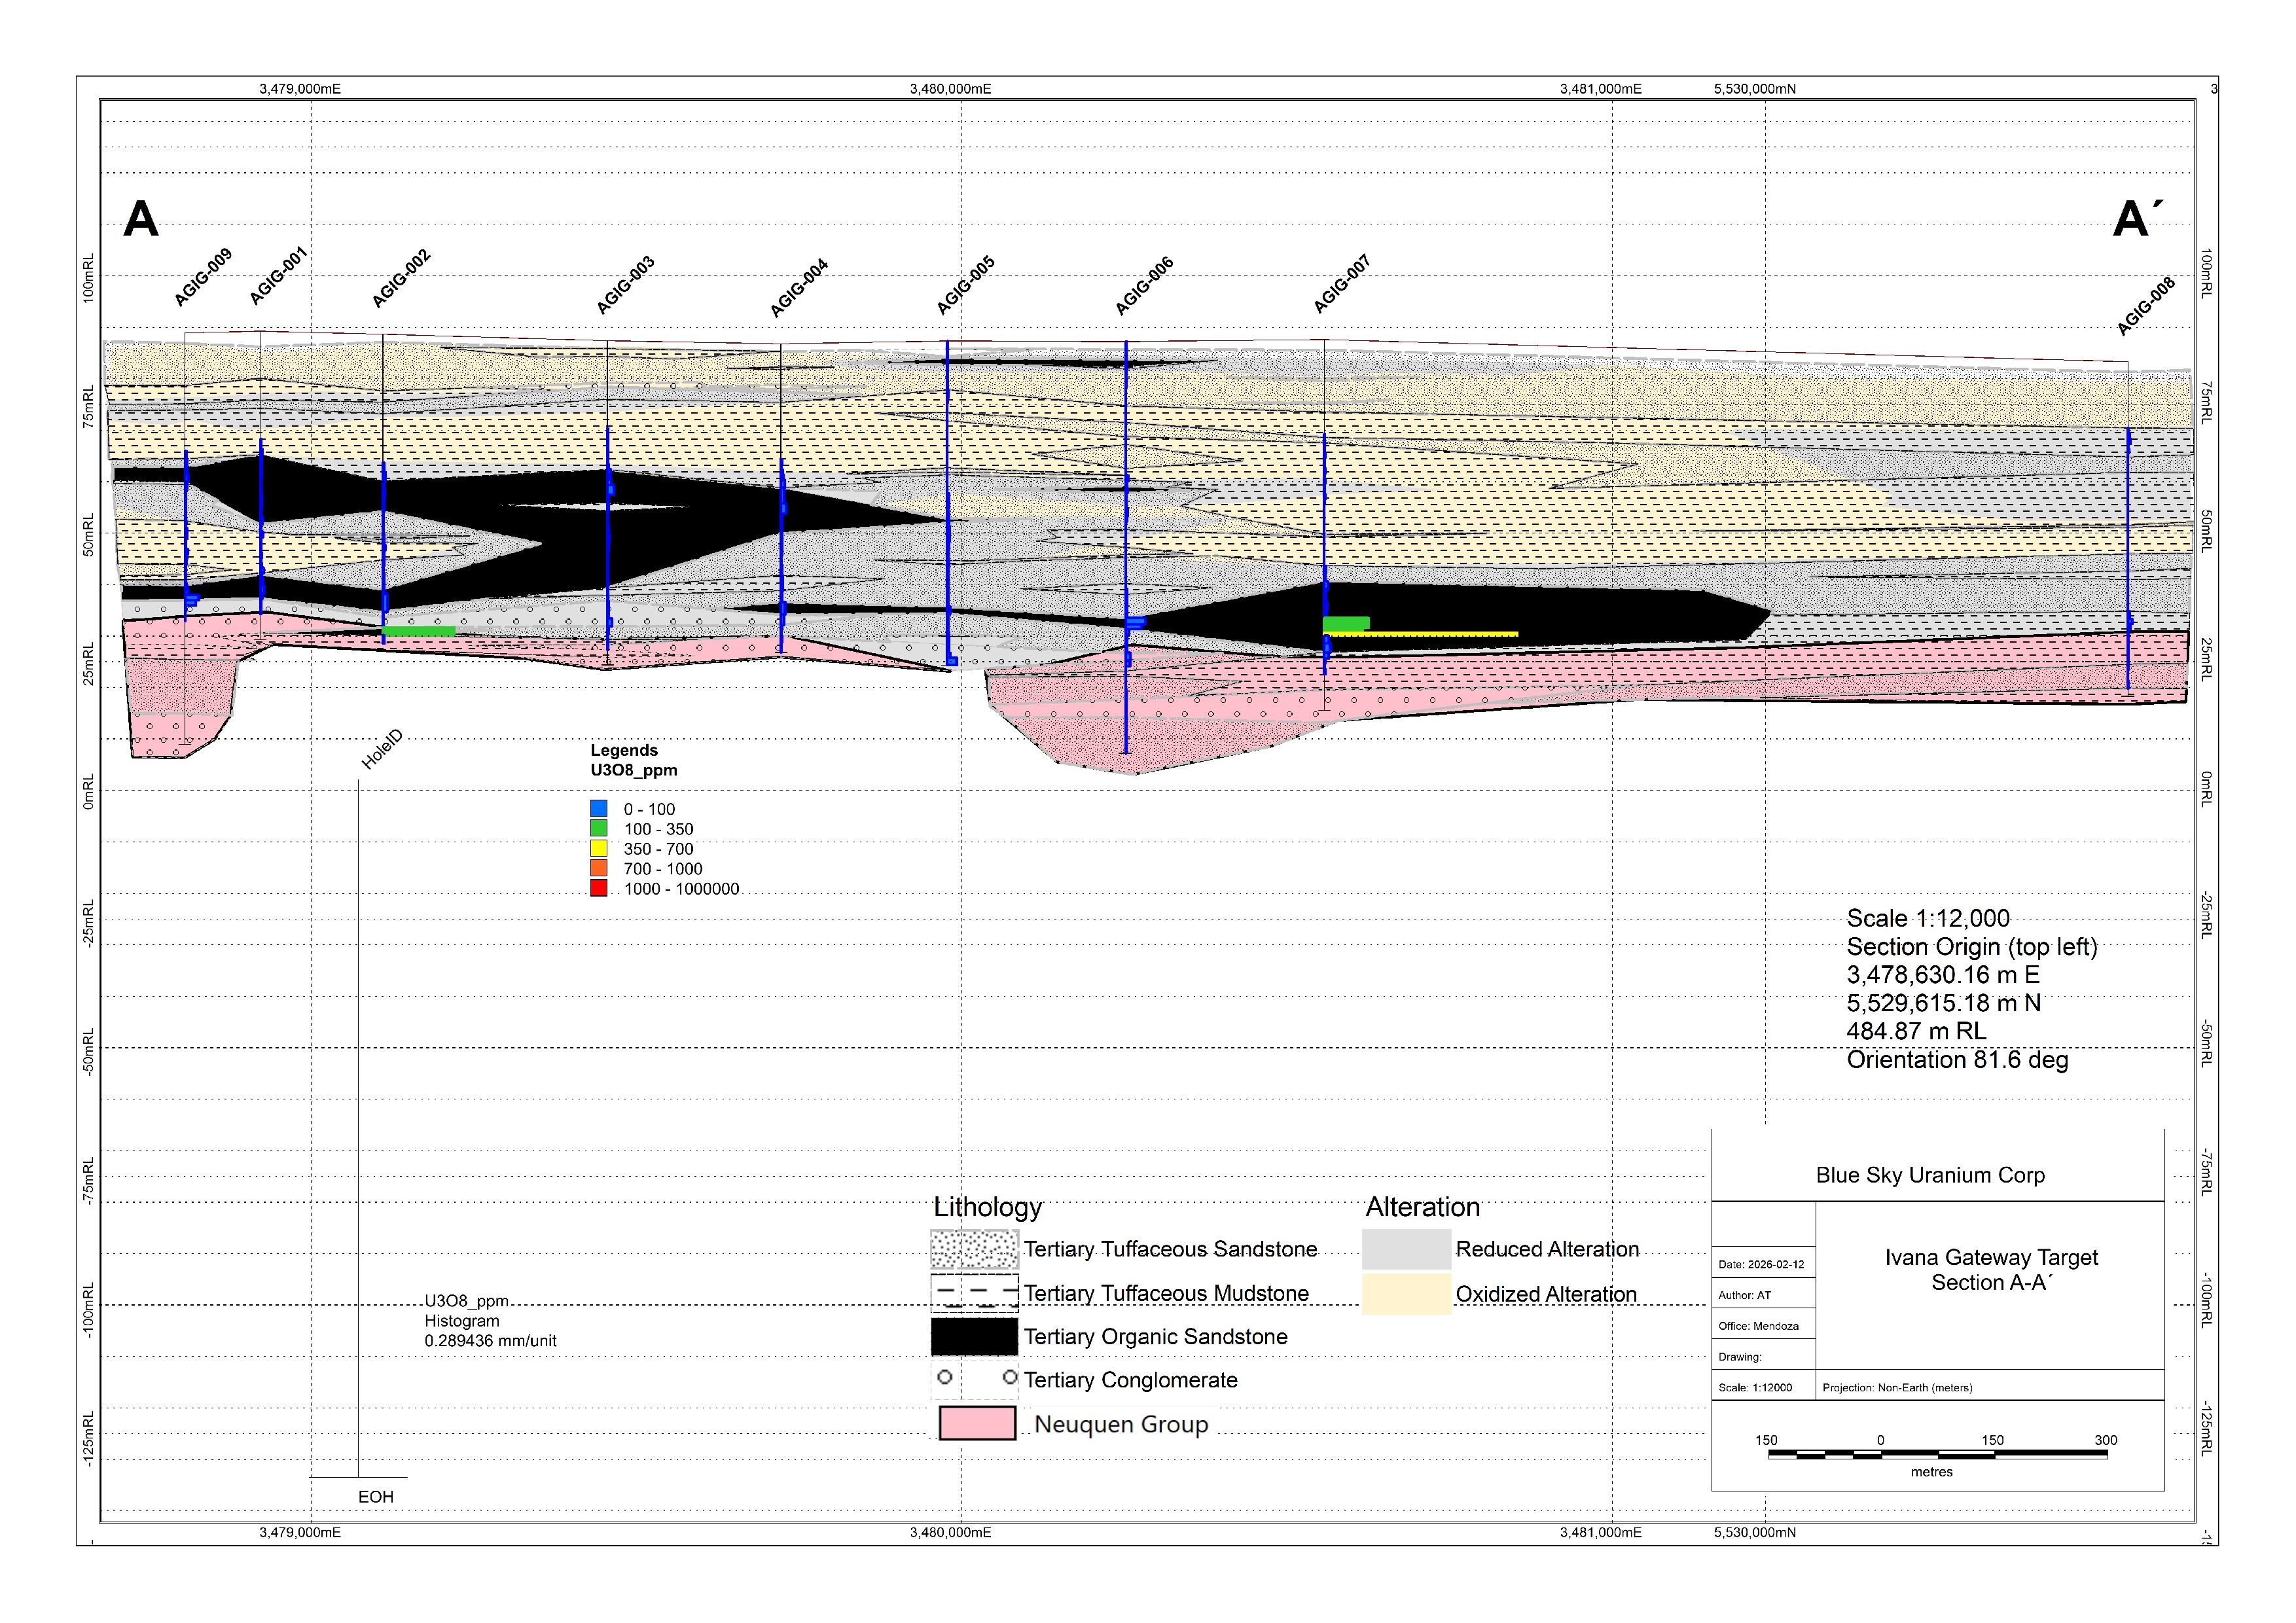The height and width of the screenshot is (1623, 2296).
Task: Click the red 1000 - 1000000 legend swatch
Action: pyautogui.click(x=599, y=888)
